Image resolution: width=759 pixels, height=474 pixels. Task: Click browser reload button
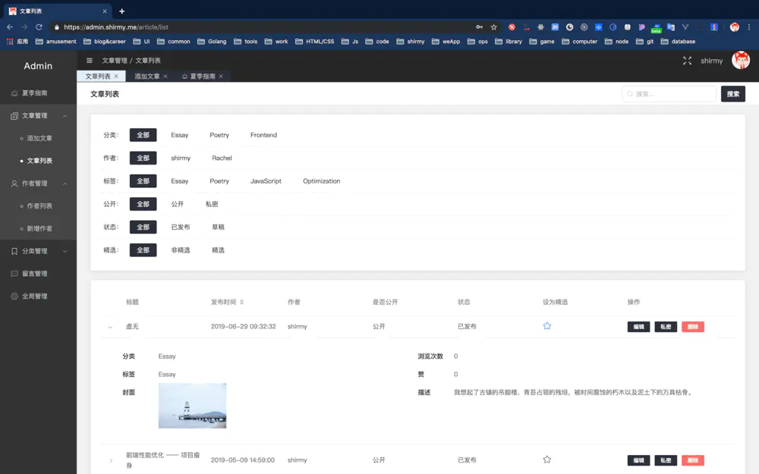click(39, 27)
